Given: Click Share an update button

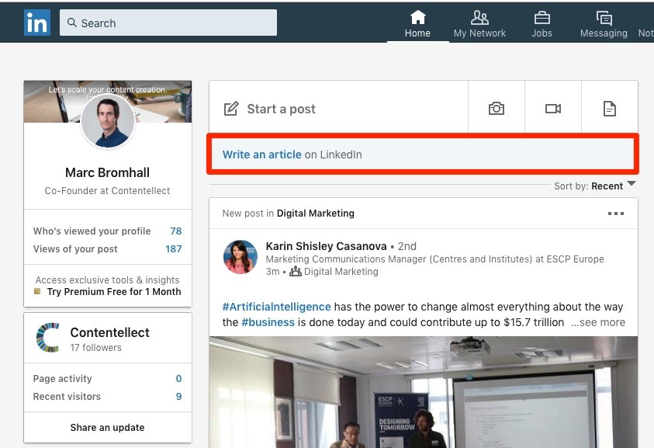Looking at the screenshot, I should (108, 427).
